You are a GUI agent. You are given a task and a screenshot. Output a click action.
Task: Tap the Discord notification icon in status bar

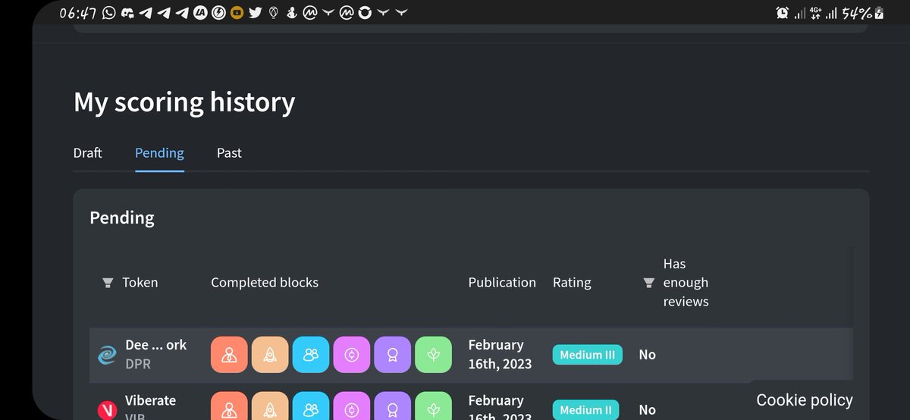(x=127, y=13)
